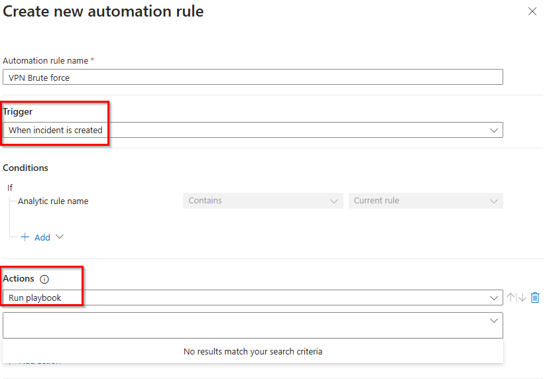Click the Add condition link
Image resolution: width=547 pixels, height=379 pixels.
click(42, 237)
